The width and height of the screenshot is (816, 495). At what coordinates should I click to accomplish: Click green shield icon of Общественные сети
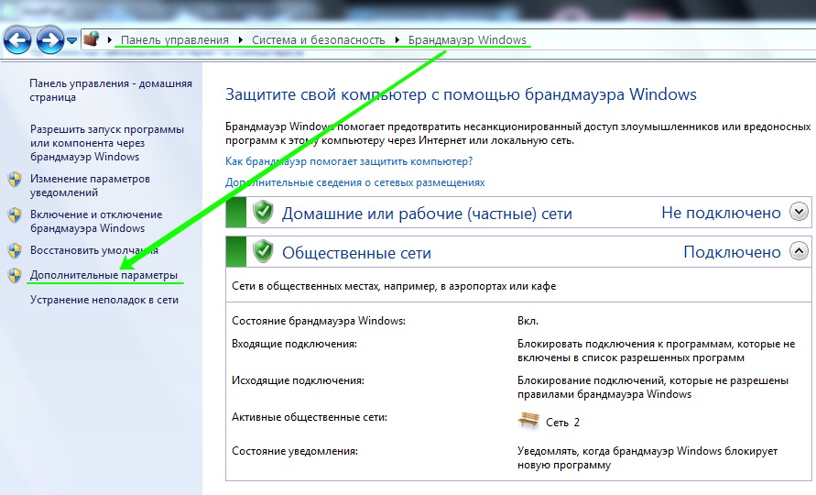[x=263, y=252]
